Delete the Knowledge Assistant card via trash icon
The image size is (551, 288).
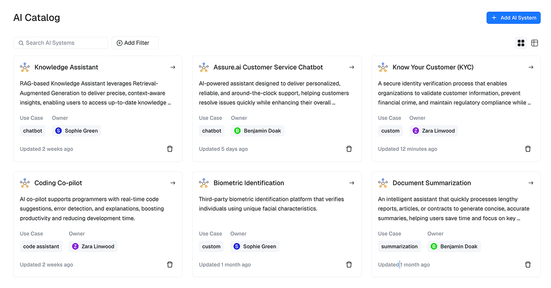point(169,149)
